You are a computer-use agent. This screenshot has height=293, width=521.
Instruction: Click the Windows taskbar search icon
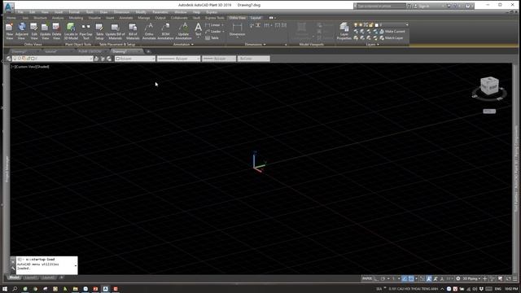click(15, 289)
